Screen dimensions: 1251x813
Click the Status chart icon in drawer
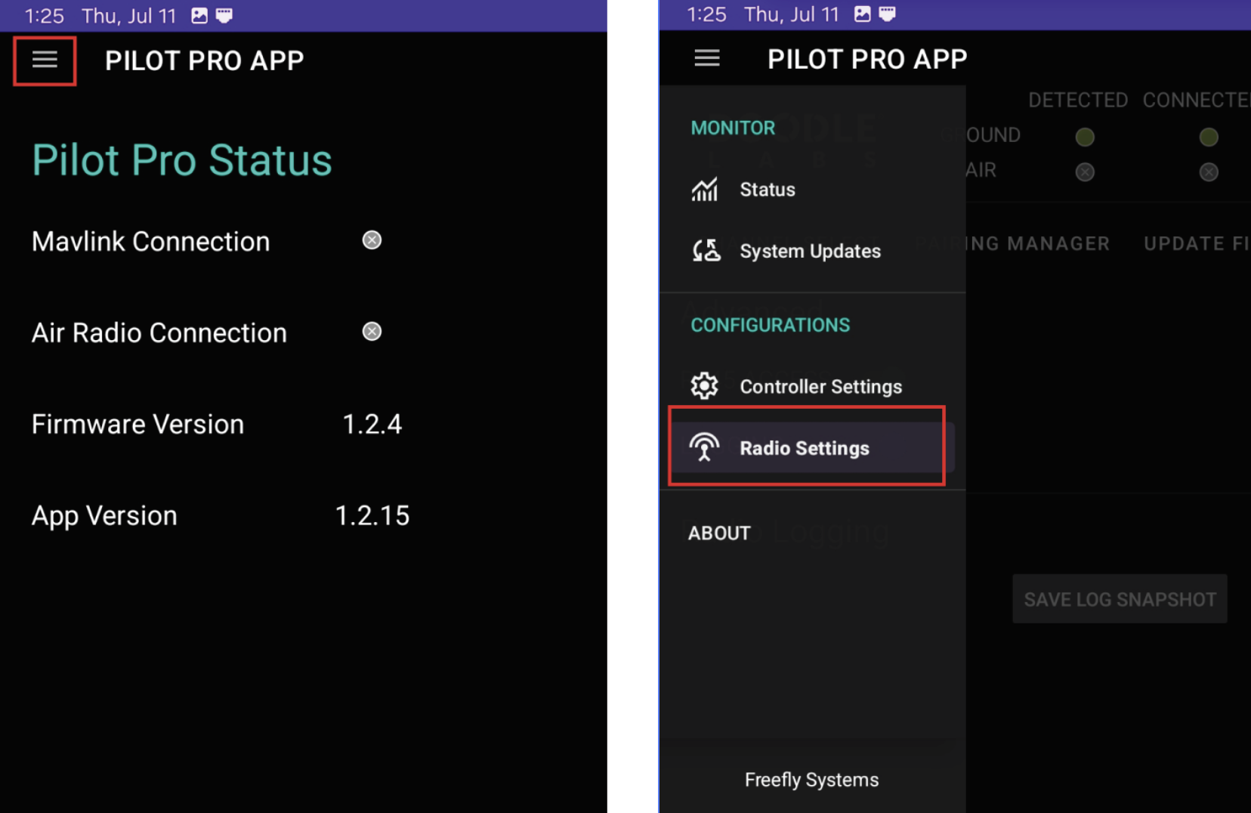(x=704, y=190)
